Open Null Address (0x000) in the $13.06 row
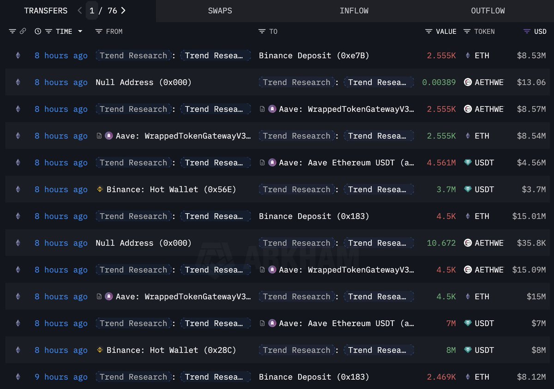This screenshot has width=554, height=389. point(144,82)
